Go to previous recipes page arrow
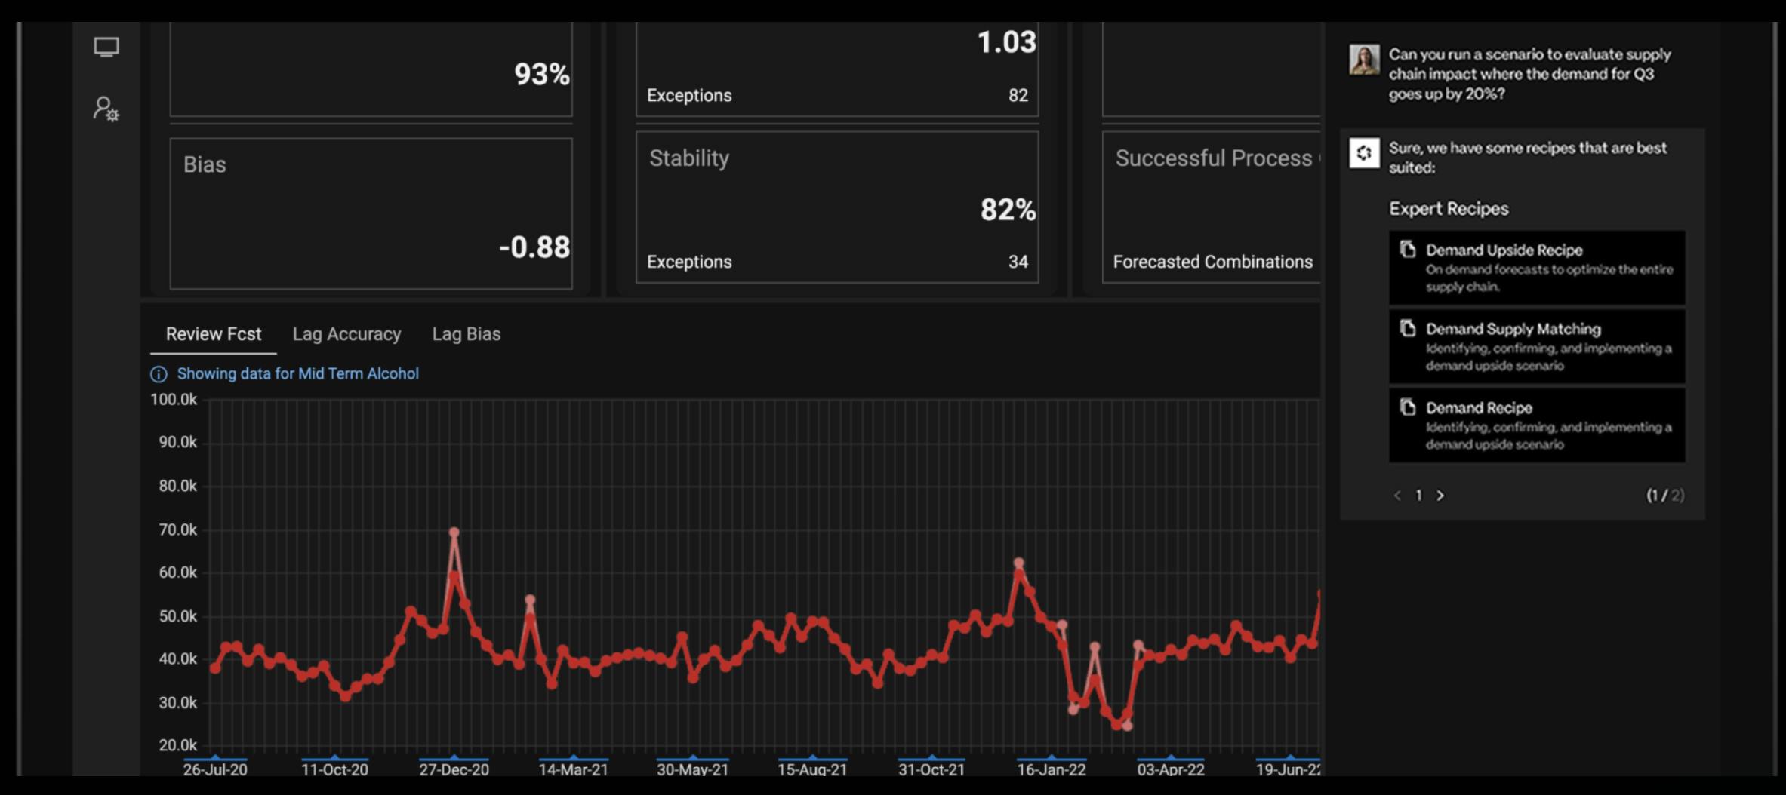 tap(1397, 496)
